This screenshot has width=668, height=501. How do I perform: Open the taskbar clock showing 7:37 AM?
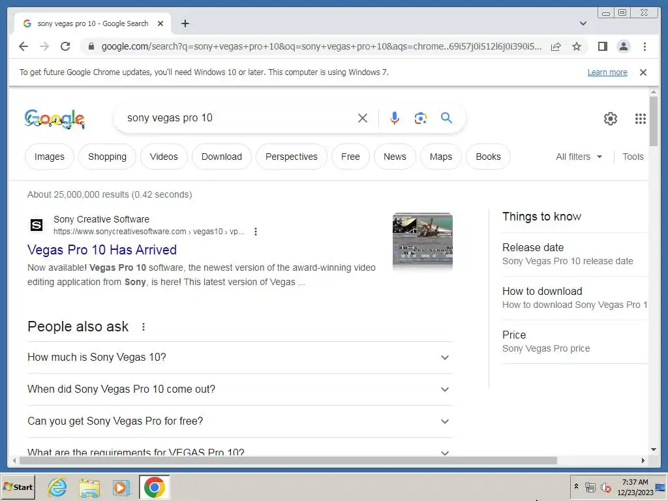pyautogui.click(x=635, y=487)
